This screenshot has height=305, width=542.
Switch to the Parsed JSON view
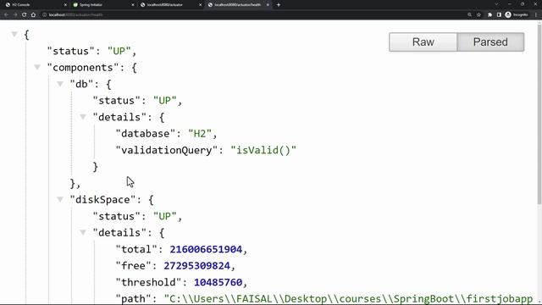click(x=490, y=42)
